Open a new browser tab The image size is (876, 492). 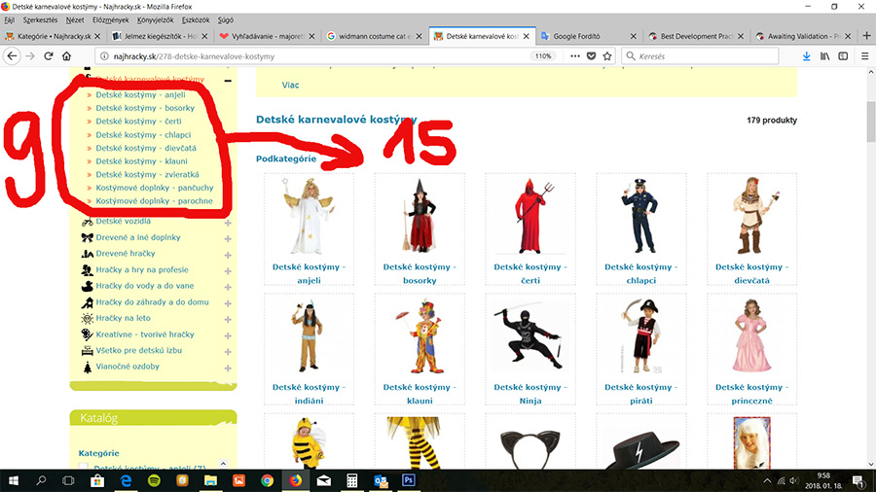click(x=866, y=36)
